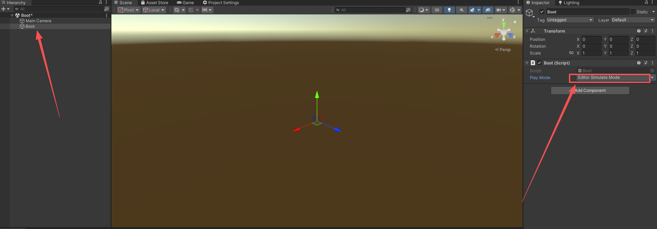
Task: Click the Add Component button
Action: [590, 91]
